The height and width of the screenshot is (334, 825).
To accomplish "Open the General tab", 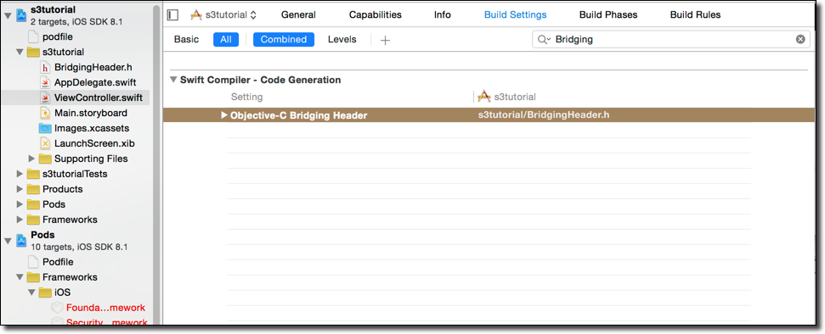I will coord(298,15).
